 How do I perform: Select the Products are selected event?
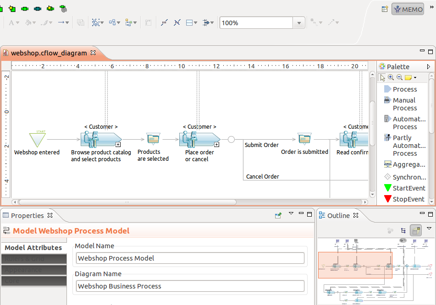tap(153, 139)
